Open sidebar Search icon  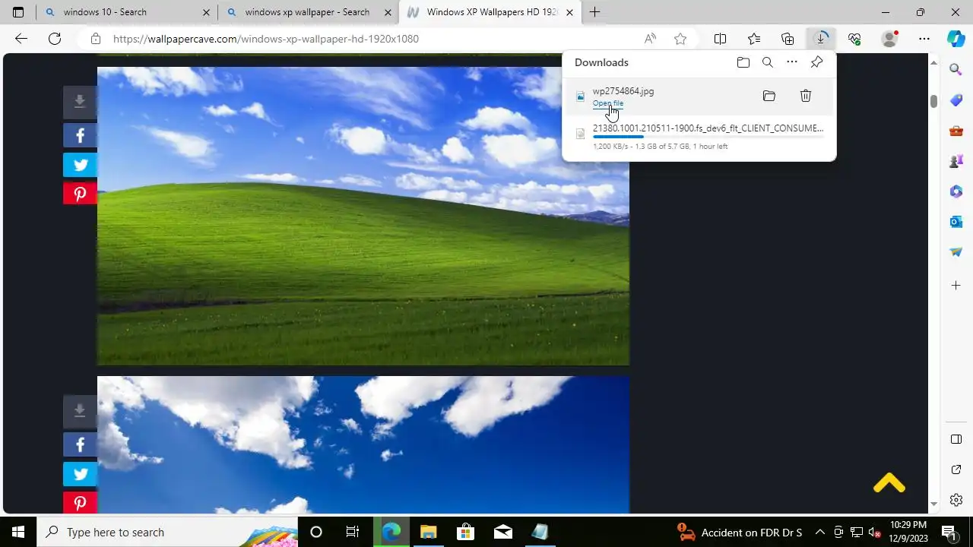pyautogui.click(x=956, y=70)
